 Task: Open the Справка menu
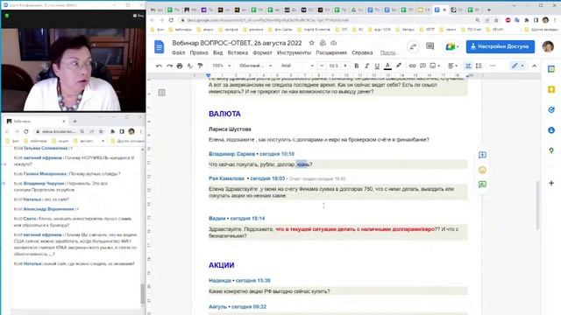[362, 52]
